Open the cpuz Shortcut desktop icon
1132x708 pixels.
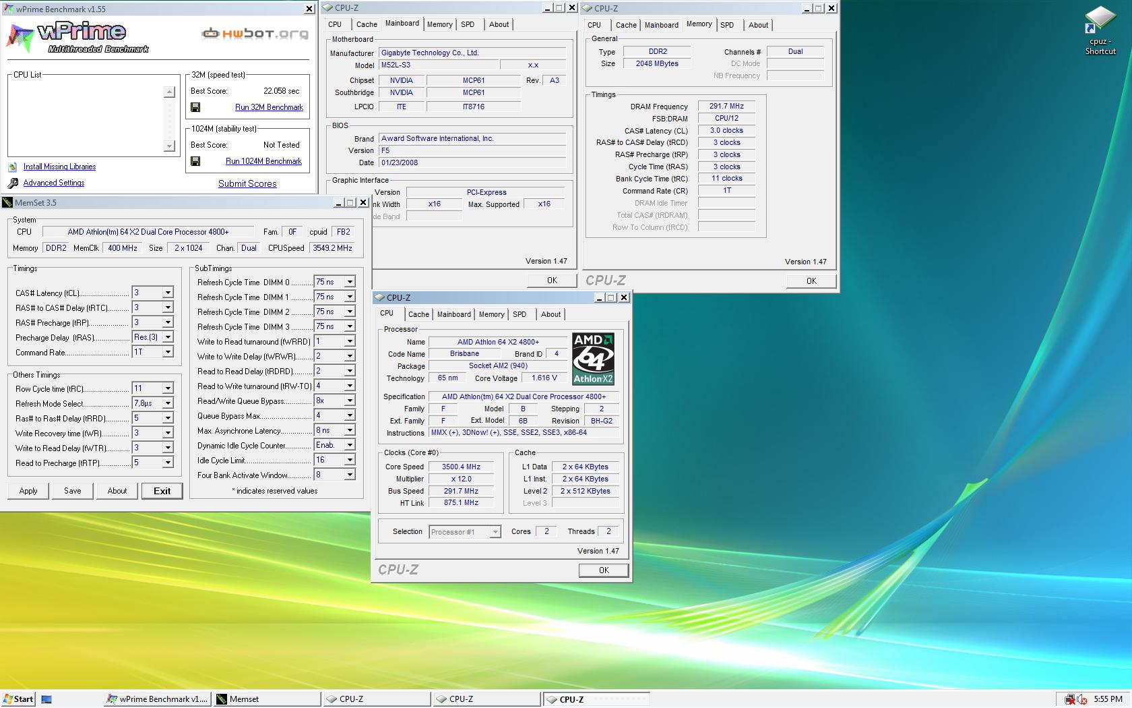tap(1100, 30)
